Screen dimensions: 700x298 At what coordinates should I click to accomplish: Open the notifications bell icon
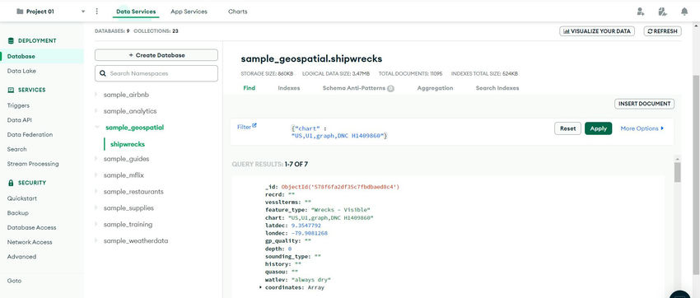pyautogui.click(x=684, y=12)
